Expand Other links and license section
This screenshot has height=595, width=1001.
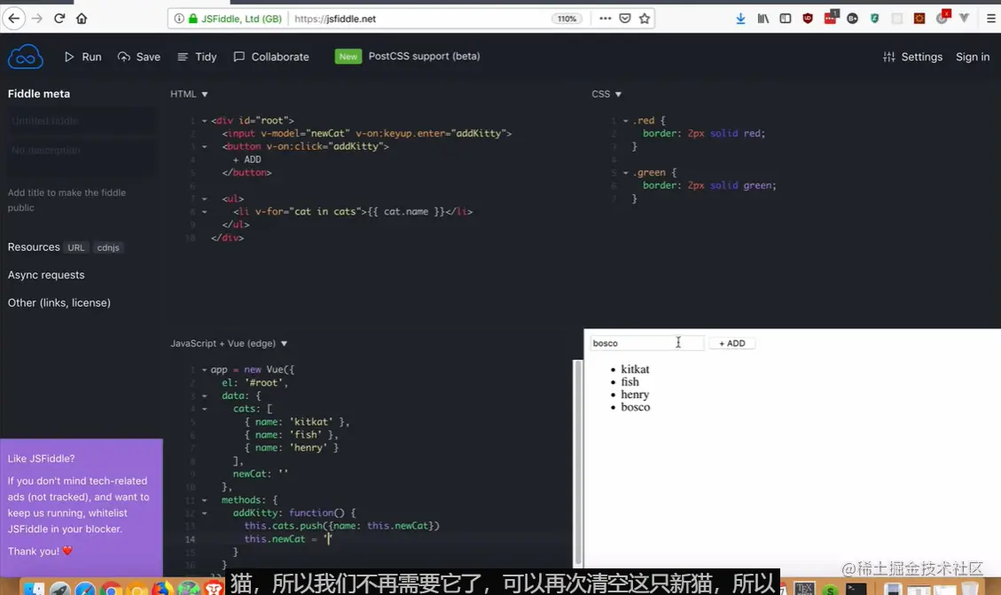59,302
